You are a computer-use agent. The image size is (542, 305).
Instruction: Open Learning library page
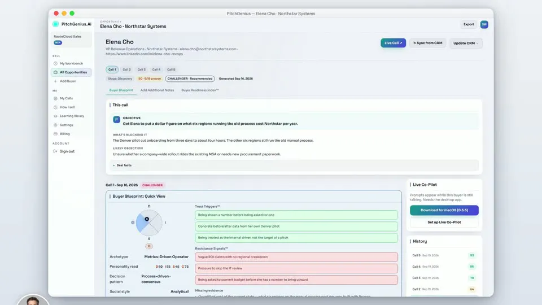click(71, 116)
